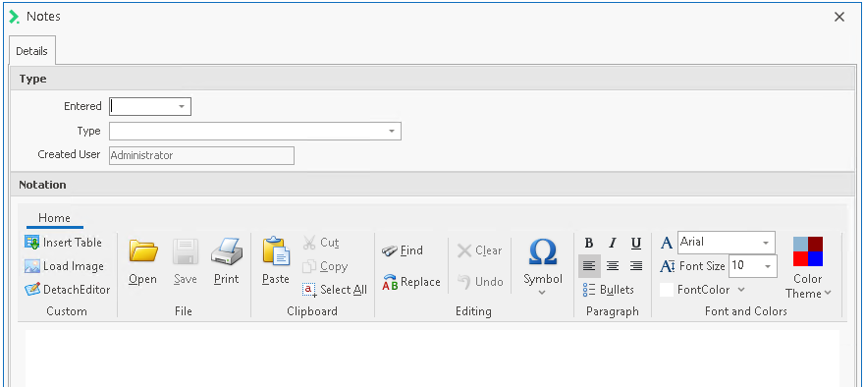
Task: Expand the Color Theme dropdown
Action: pyautogui.click(x=828, y=294)
